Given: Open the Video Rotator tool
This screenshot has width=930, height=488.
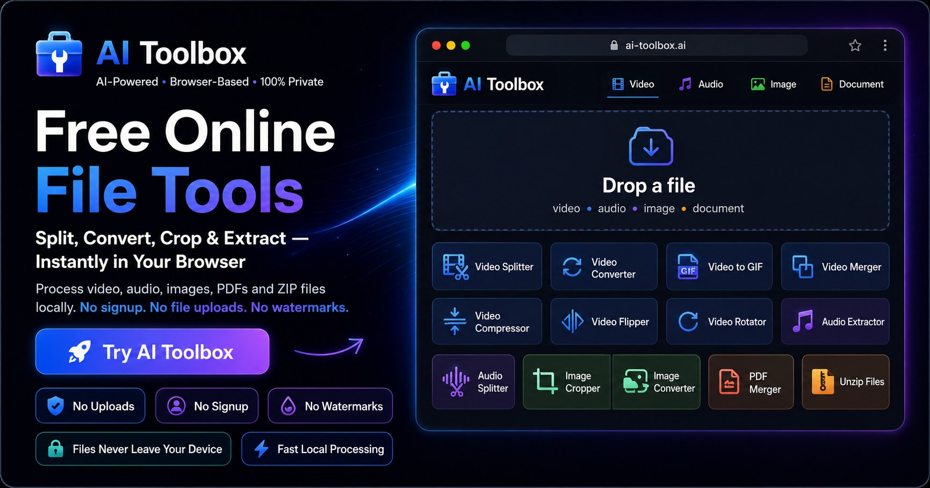Looking at the screenshot, I should [x=719, y=322].
